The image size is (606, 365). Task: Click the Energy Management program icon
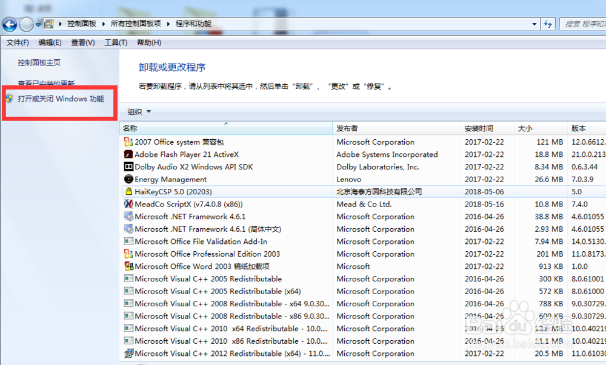point(128,179)
